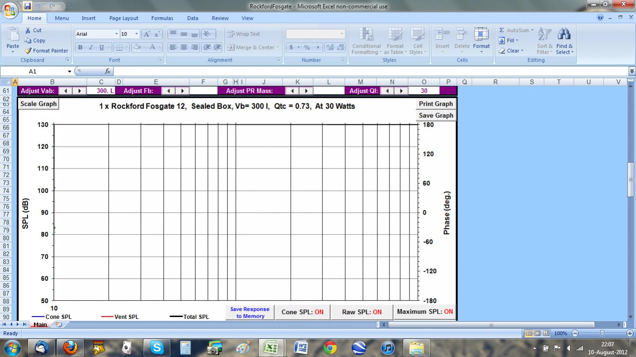
Task: Toggle Wrap Text
Action: (244, 34)
